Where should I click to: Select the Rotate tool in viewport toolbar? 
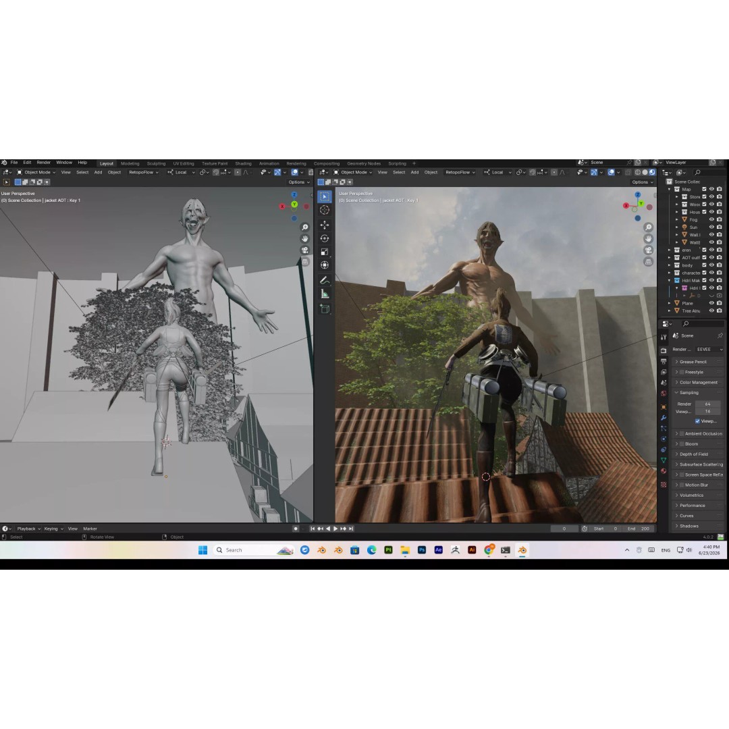click(325, 238)
